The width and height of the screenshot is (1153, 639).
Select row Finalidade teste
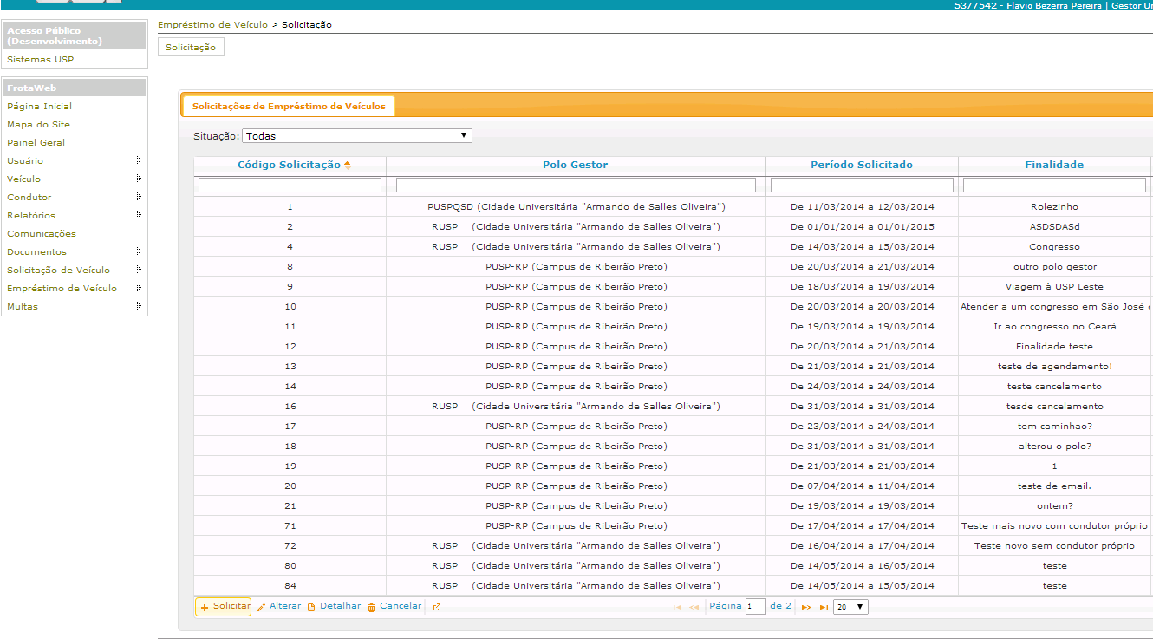[672, 347]
